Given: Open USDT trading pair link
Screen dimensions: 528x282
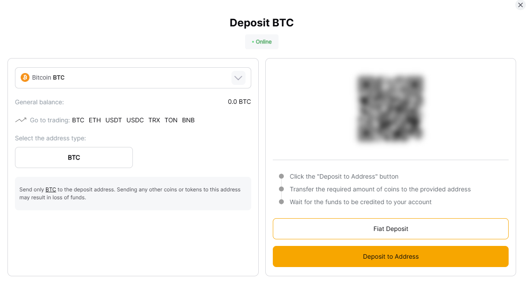Looking at the screenshot, I should coord(114,120).
